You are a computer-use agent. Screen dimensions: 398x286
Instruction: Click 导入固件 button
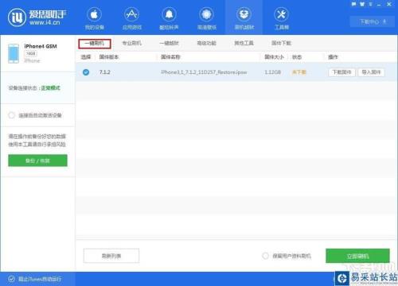click(x=371, y=72)
